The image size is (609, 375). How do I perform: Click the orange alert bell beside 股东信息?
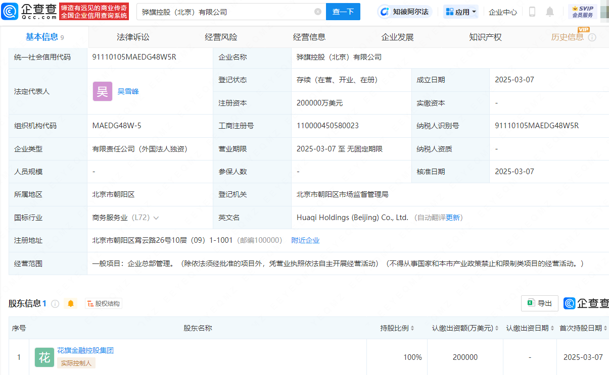click(x=71, y=303)
